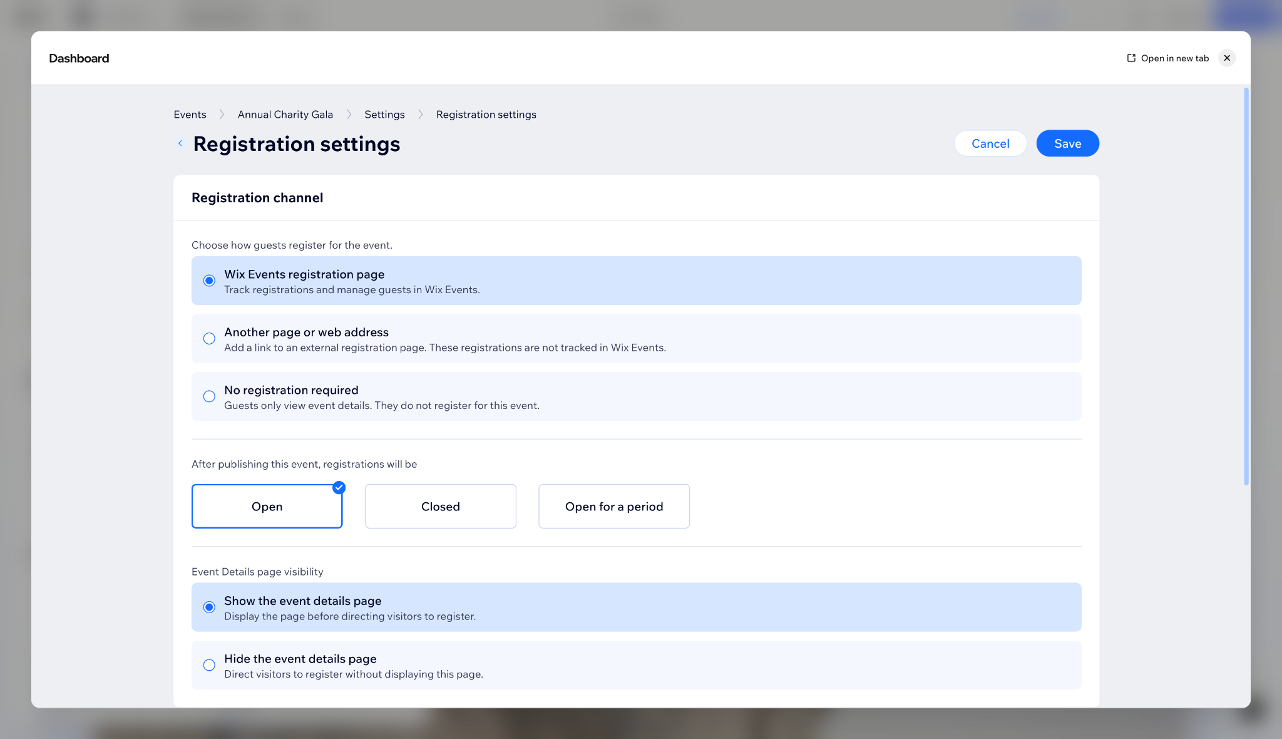Click 'Event Details page visibility' label
1282x739 pixels.
click(x=257, y=572)
